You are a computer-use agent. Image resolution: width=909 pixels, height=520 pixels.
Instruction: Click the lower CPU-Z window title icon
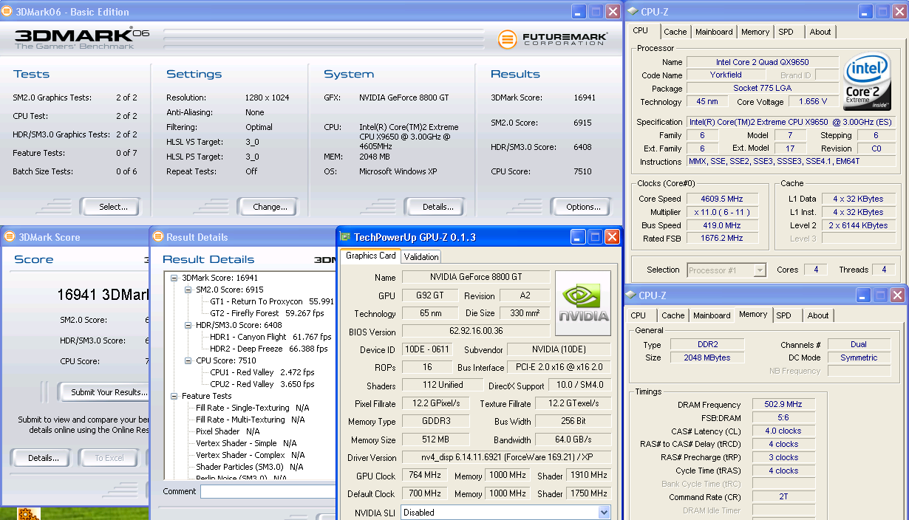coord(631,295)
